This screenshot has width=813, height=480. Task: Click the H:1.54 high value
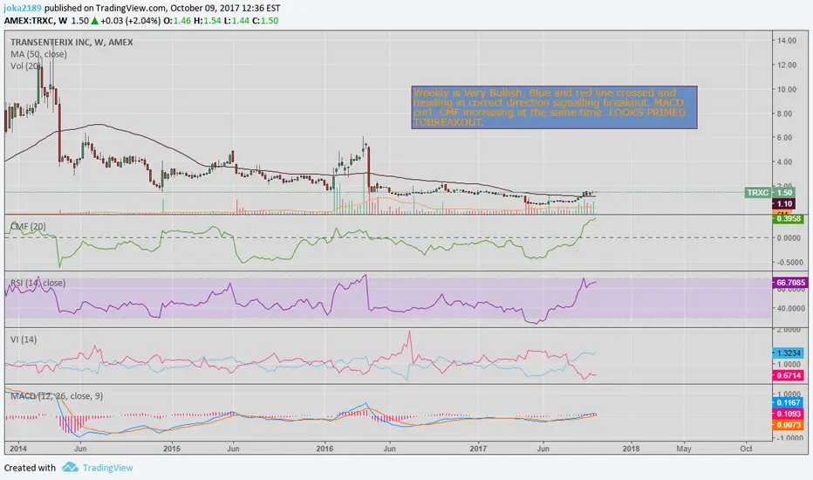208,21
